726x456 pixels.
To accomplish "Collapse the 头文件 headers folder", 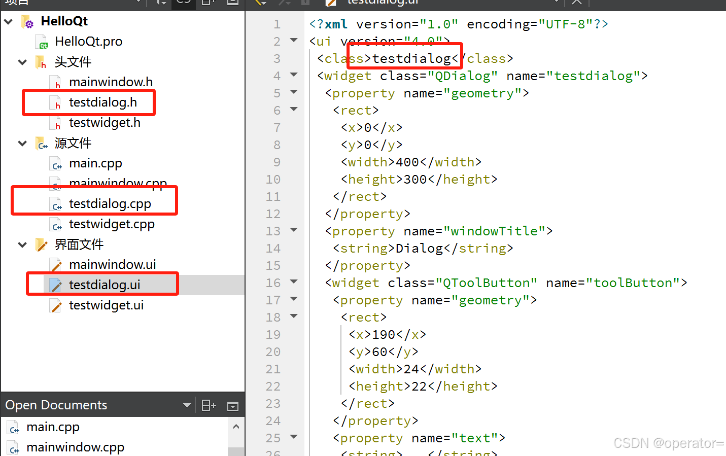I will pos(22,62).
